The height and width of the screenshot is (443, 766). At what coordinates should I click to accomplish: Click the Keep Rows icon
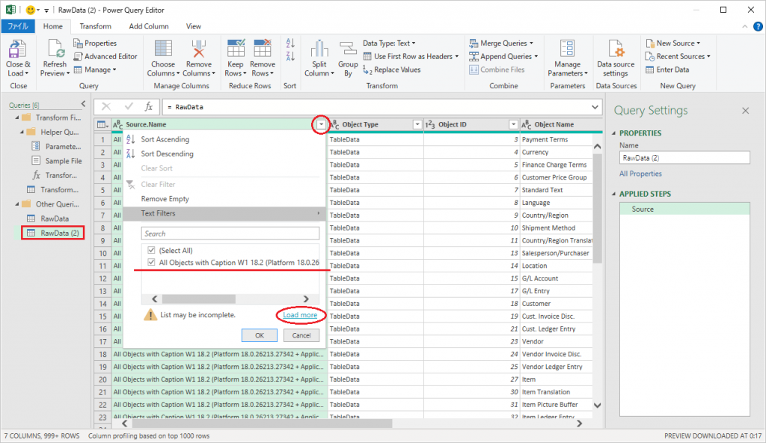tap(236, 49)
